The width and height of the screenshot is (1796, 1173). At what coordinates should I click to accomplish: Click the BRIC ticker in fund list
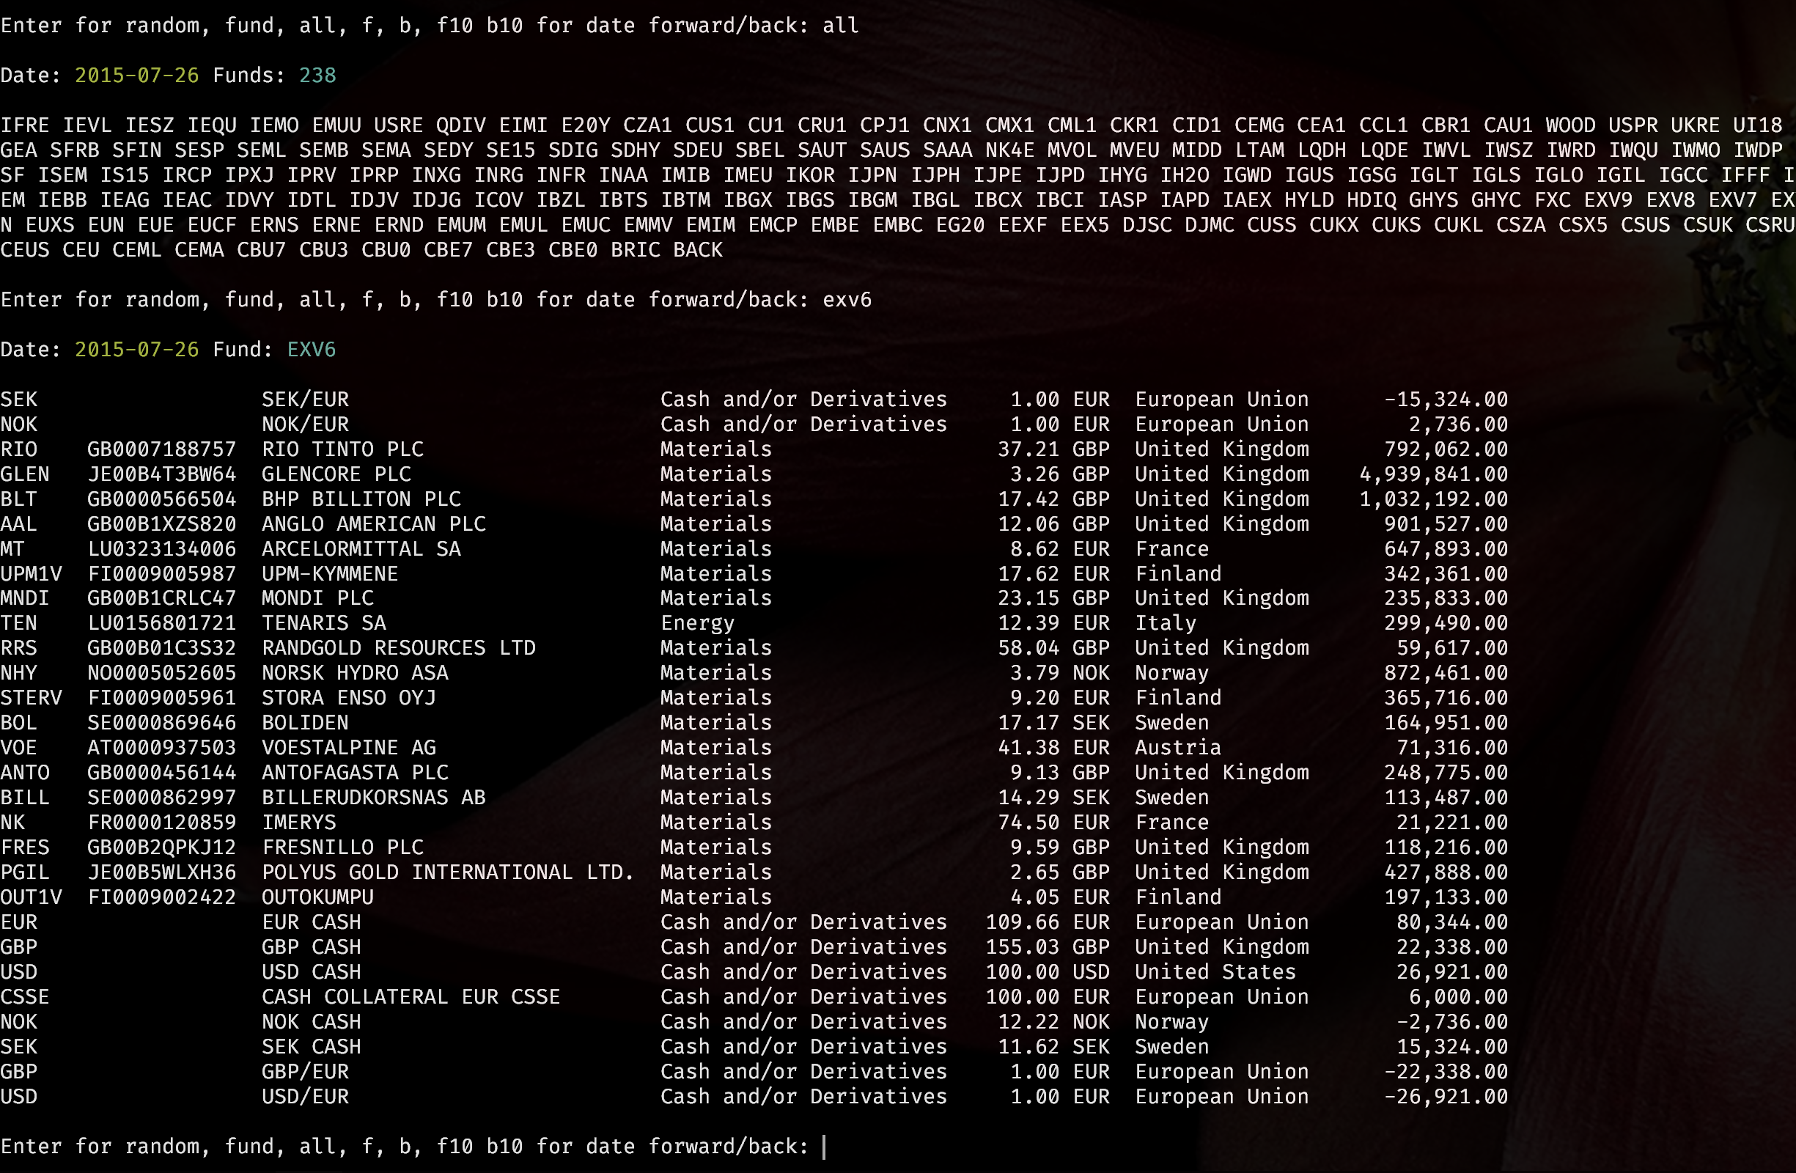635,250
